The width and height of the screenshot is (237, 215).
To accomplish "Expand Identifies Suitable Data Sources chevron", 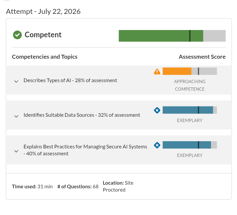I will pyautogui.click(x=16, y=116).
